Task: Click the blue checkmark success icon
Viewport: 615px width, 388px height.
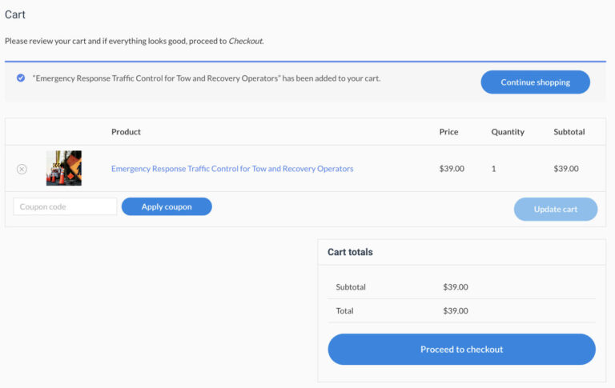Action: (x=21, y=78)
